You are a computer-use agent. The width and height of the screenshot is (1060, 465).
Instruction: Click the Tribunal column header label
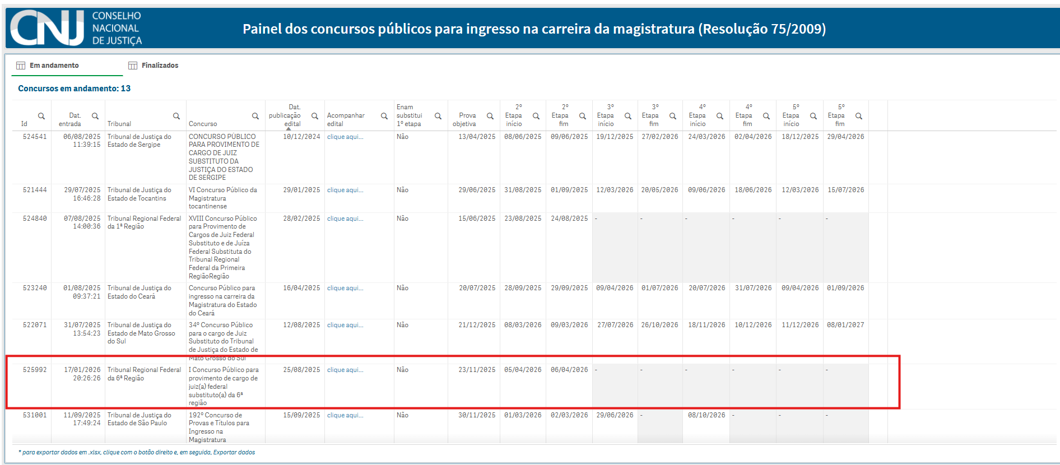pos(119,124)
